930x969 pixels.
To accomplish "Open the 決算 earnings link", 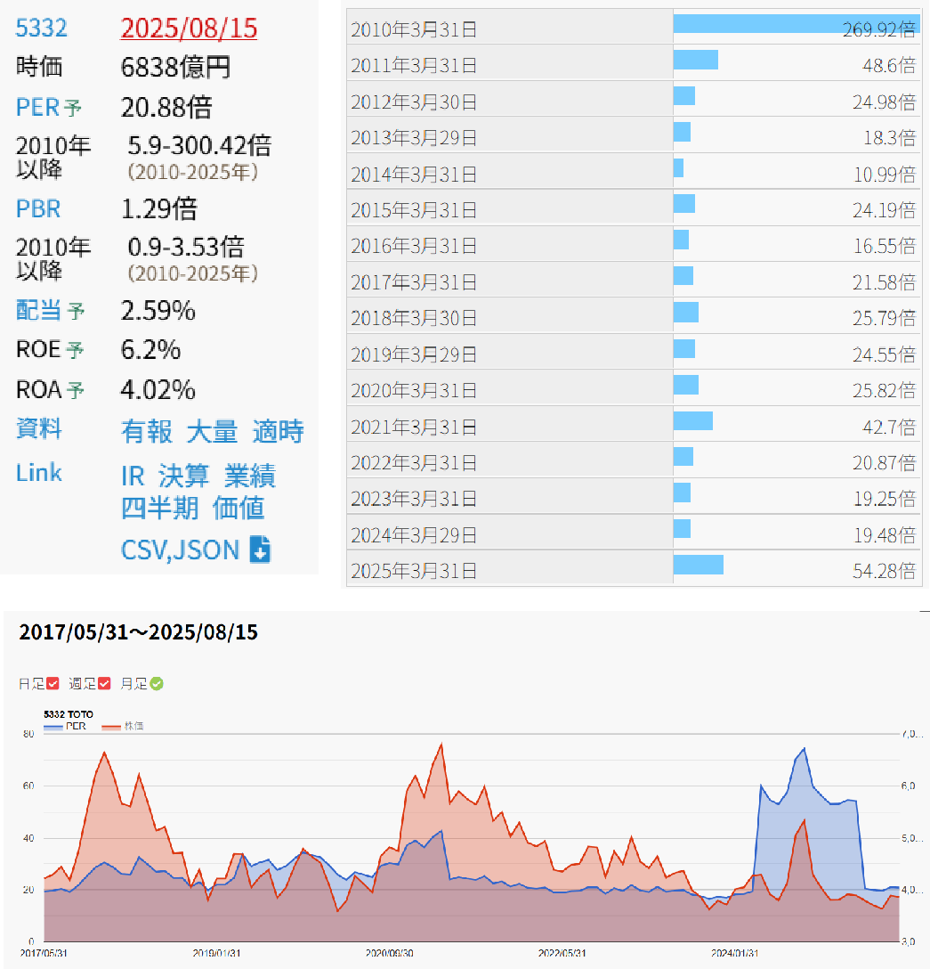I will coord(183,476).
